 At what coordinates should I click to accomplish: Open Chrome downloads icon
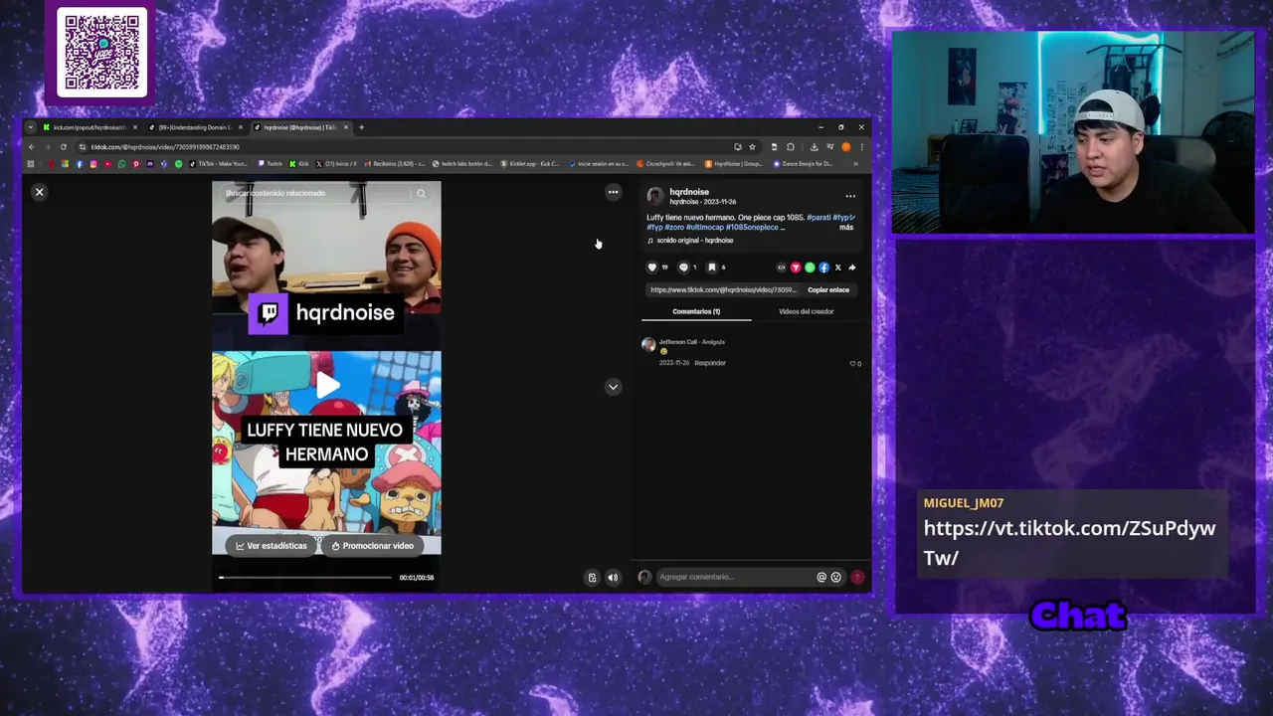(x=814, y=147)
